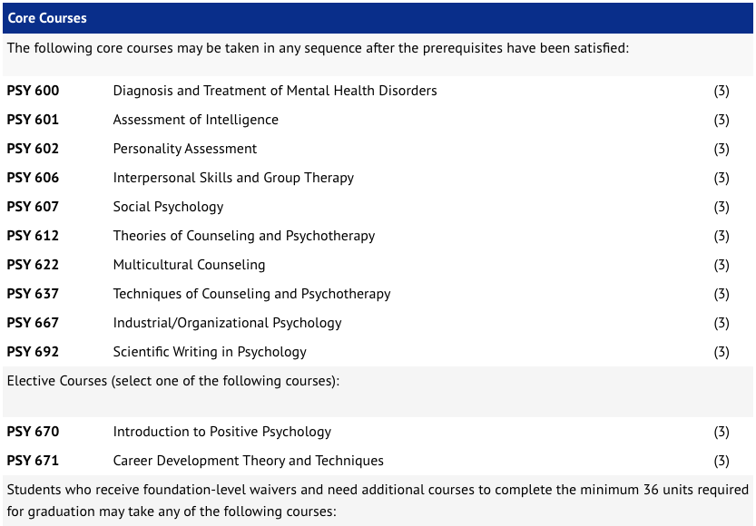
Task: Click the PSY 612 course code
Action: pyautogui.click(x=33, y=236)
